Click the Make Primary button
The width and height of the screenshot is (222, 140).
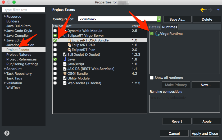[176, 85]
